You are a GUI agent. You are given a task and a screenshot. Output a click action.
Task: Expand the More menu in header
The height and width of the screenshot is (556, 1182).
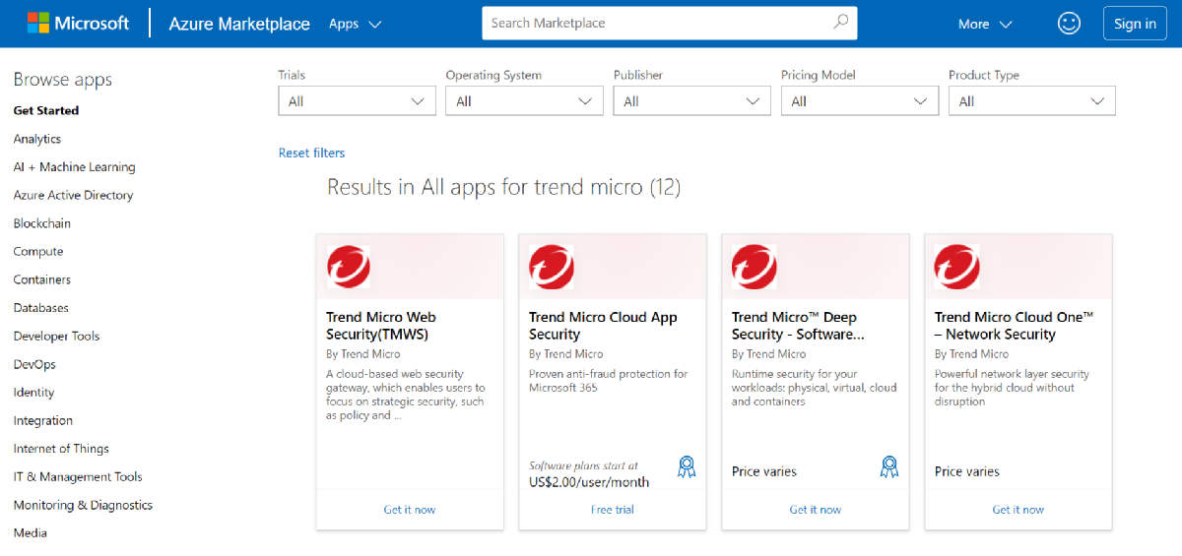click(985, 24)
